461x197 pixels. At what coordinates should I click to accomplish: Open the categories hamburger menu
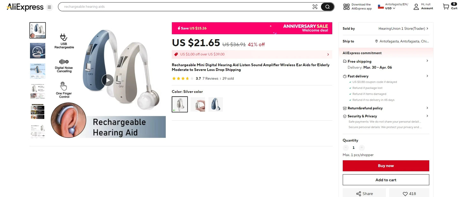[49, 7]
